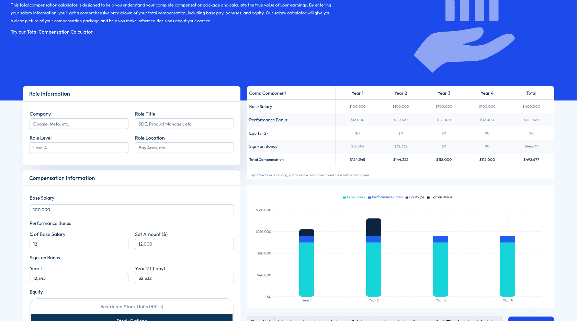Click the % of Base Salary field
577x321 pixels.
pyautogui.click(x=79, y=244)
